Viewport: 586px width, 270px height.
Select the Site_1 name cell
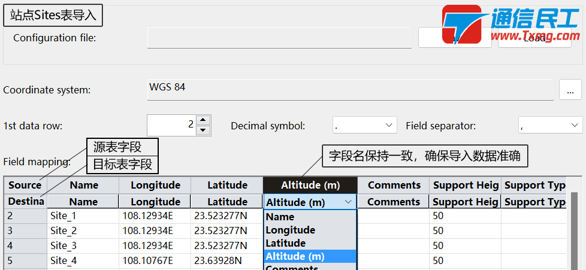point(83,216)
